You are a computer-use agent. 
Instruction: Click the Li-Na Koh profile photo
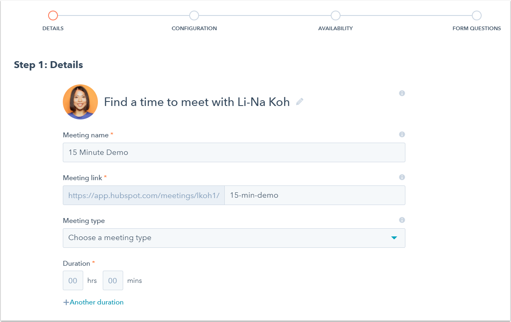[x=80, y=102]
